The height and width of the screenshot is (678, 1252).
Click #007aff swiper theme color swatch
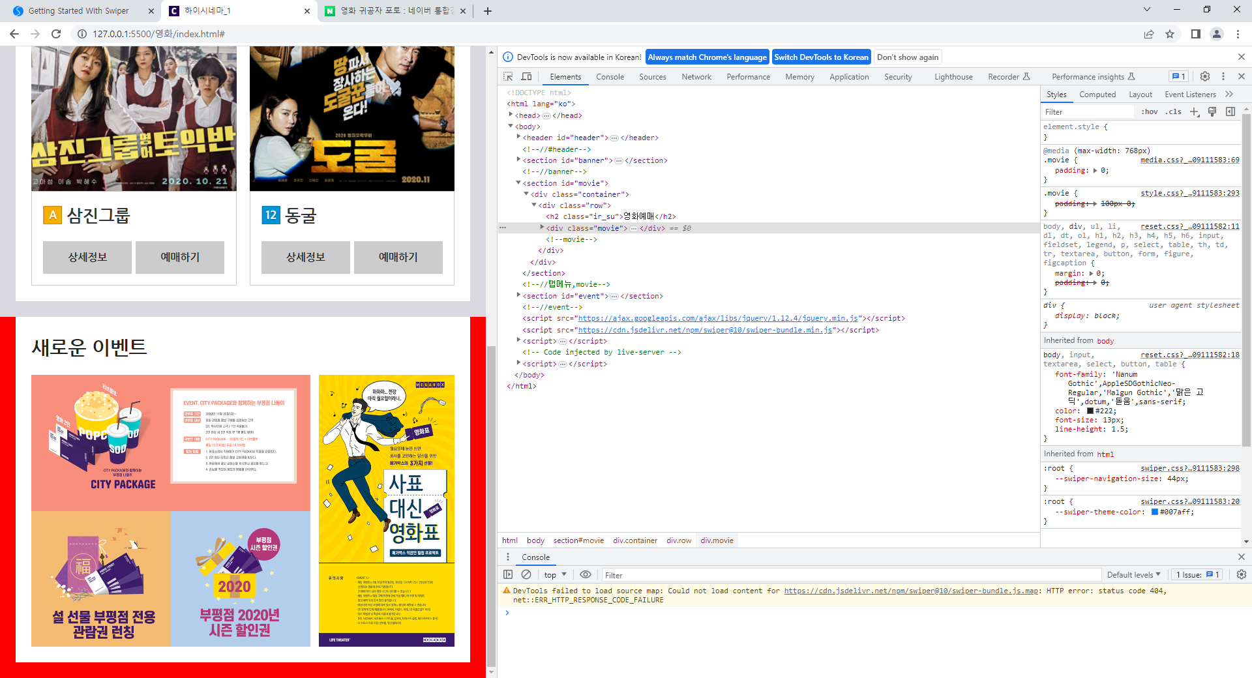click(1155, 512)
